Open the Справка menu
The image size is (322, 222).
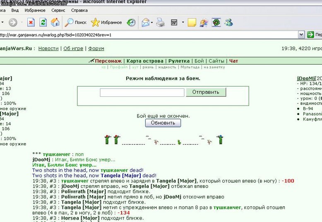pos(79,10)
